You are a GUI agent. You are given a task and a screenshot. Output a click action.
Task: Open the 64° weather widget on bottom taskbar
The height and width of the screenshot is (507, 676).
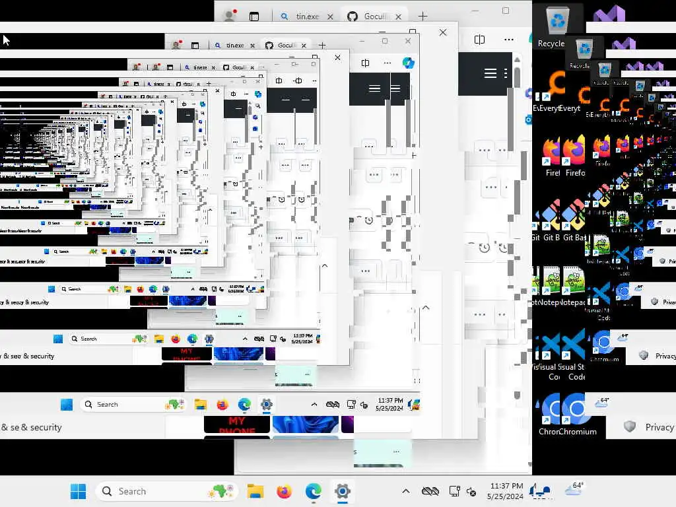click(575, 489)
